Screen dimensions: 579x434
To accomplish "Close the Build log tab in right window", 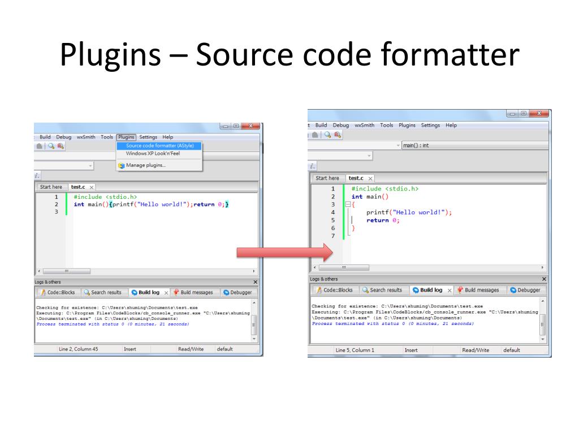I will coord(450,290).
